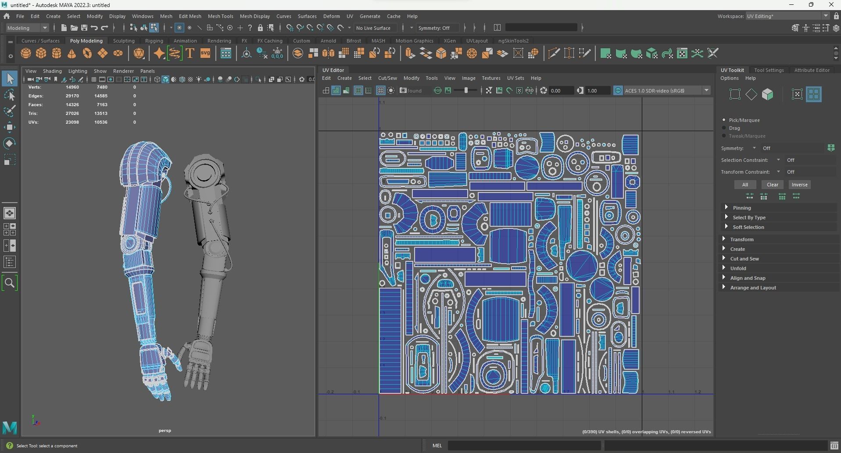Expand the Unfold section
The width and height of the screenshot is (841, 453).
click(738, 268)
